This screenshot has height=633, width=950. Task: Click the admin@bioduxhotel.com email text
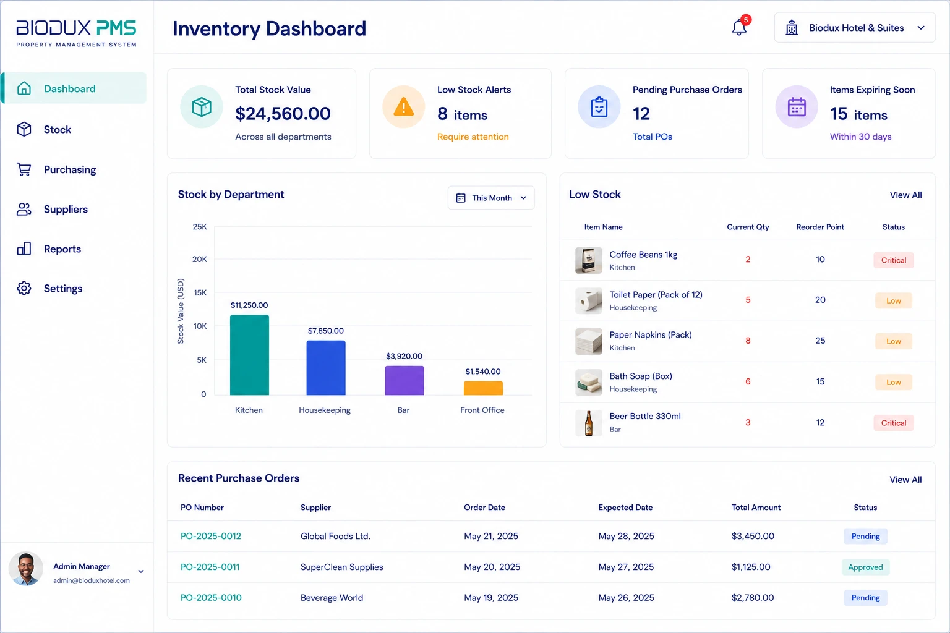(x=92, y=580)
